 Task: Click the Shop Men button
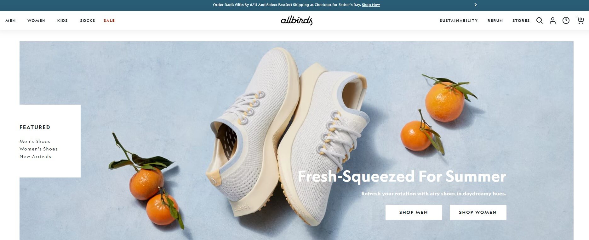click(414, 212)
